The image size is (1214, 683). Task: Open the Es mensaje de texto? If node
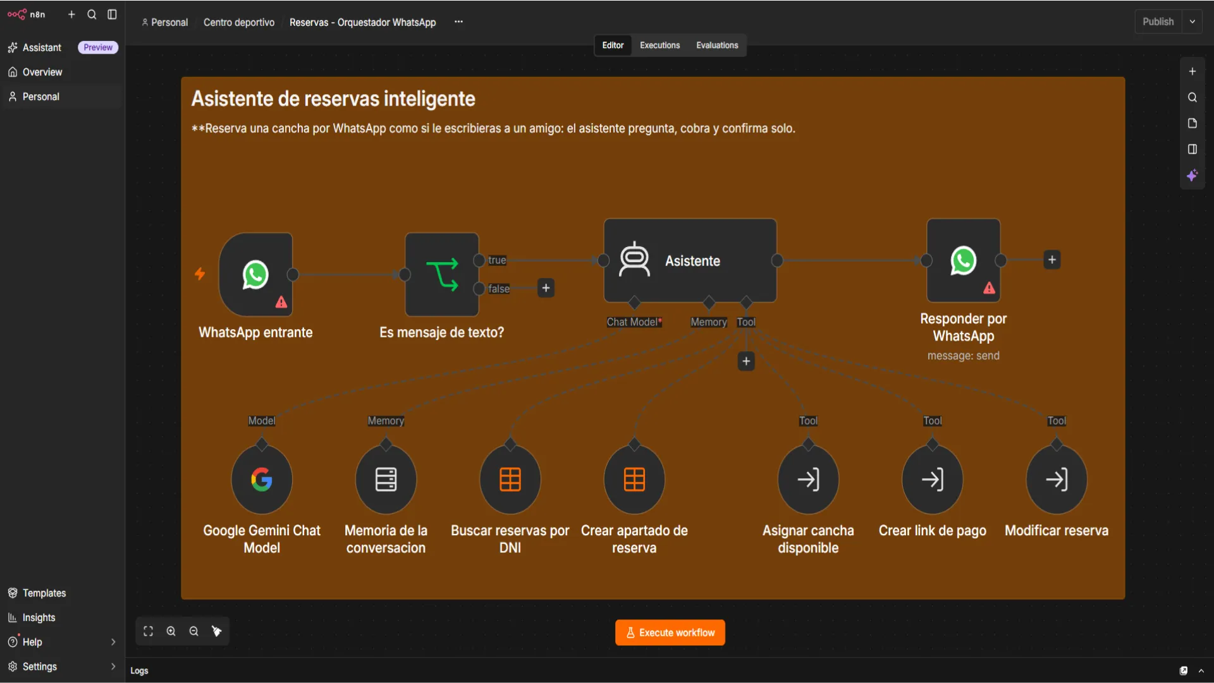tap(441, 274)
